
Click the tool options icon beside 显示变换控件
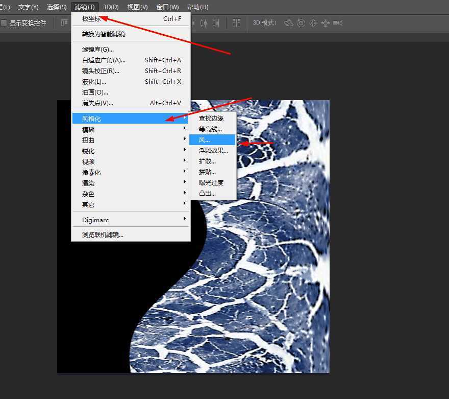[64, 23]
